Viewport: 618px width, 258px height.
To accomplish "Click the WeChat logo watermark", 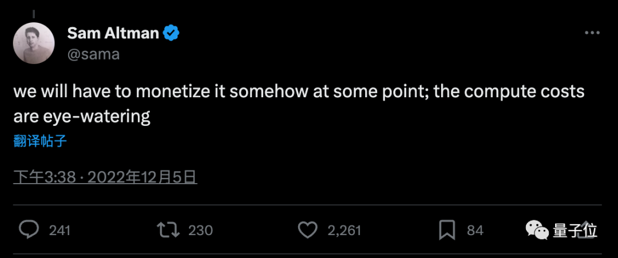I will pyautogui.click(x=537, y=230).
